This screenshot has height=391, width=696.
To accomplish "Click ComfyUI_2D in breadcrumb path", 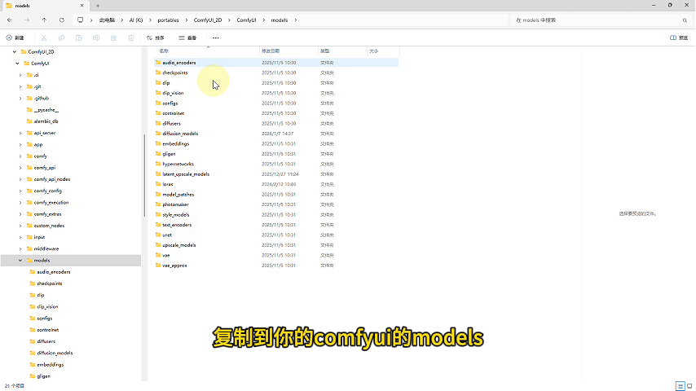I will click(208, 20).
